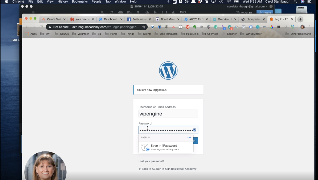Click the purple R extension with badge 1
318x180 pixels.
pos(223,27)
